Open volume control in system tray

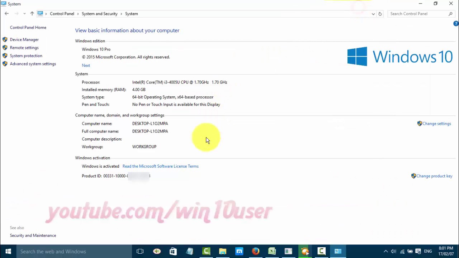394,251
